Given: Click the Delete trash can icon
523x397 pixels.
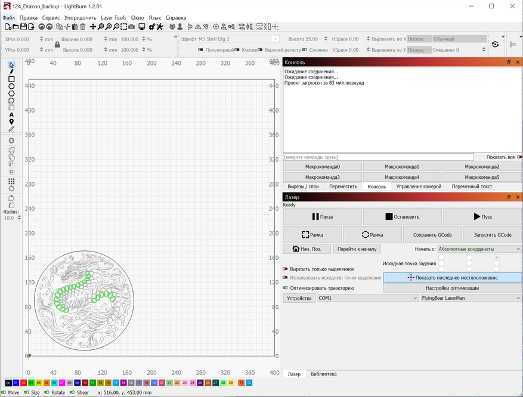Looking at the screenshot, I should (83, 27).
